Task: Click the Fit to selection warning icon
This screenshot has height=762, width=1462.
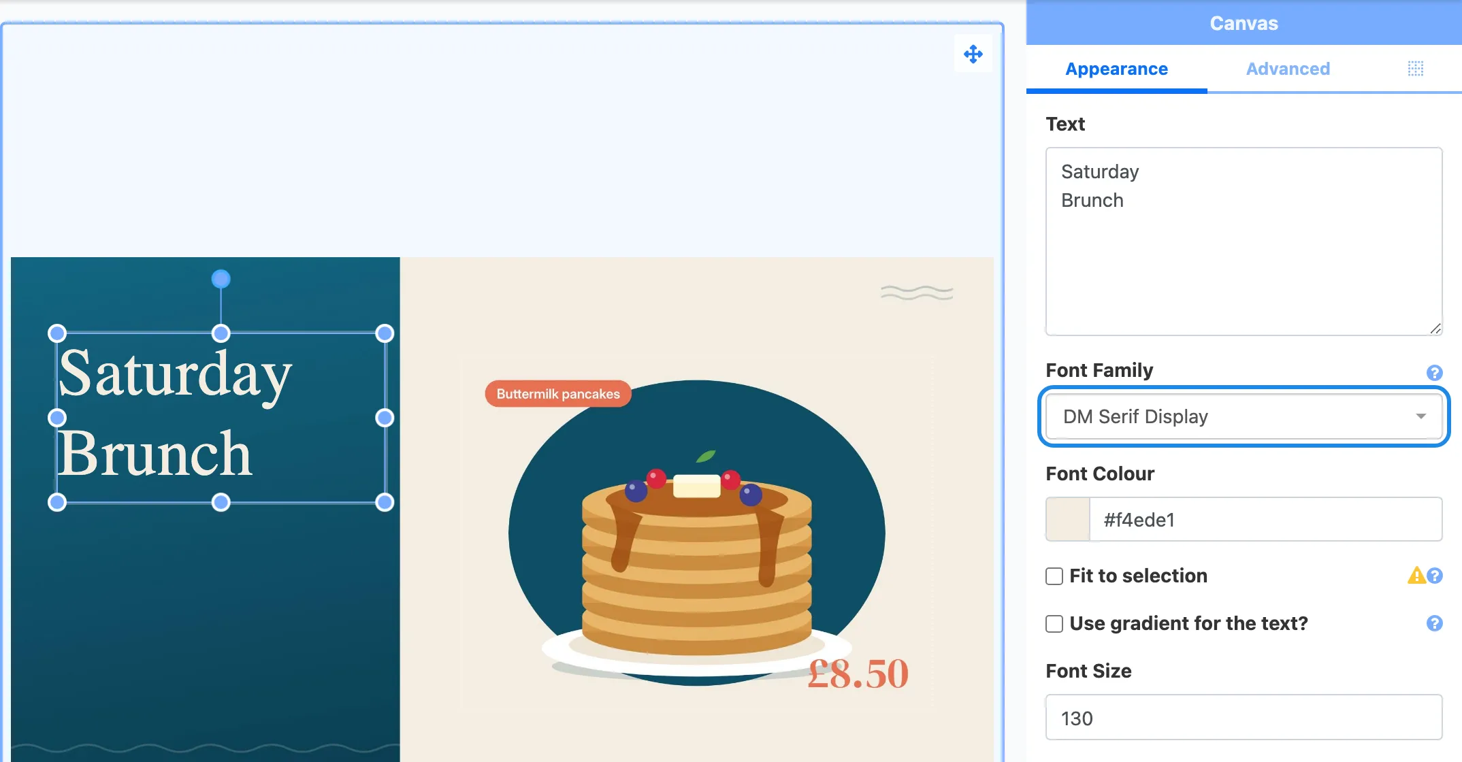Action: 1416,576
